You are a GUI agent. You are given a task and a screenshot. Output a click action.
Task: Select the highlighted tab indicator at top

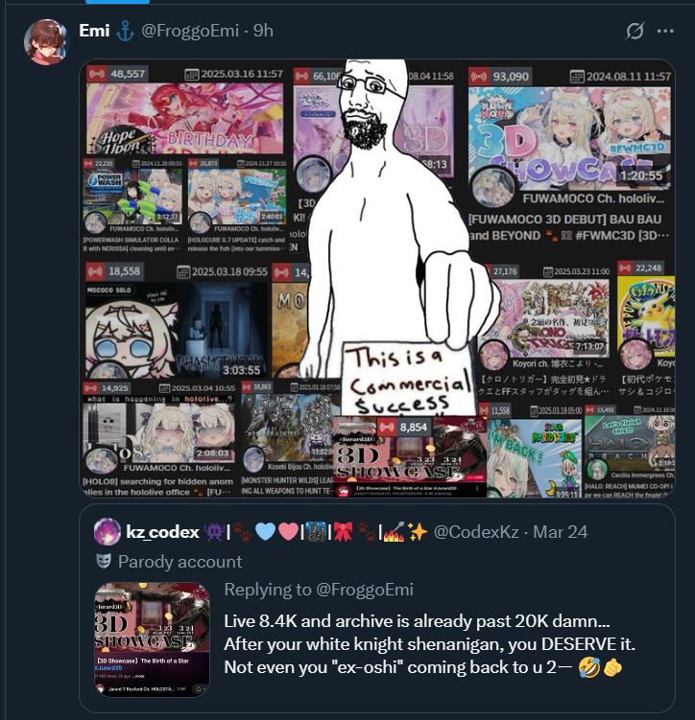coord(117,1)
